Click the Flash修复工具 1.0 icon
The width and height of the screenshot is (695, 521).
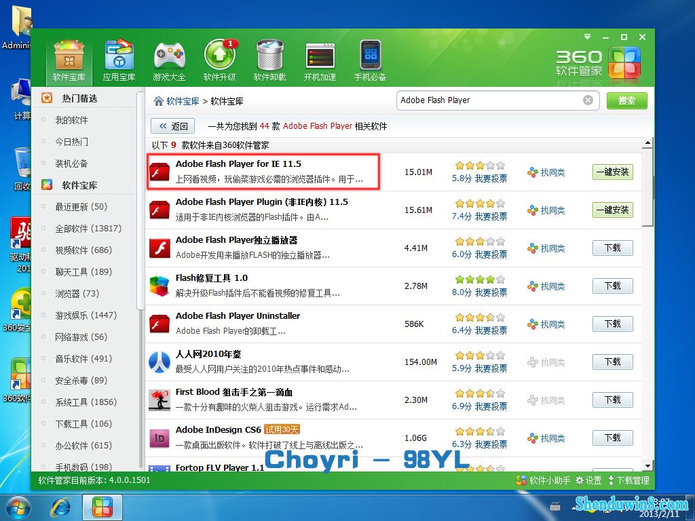click(x=159, y=286)
